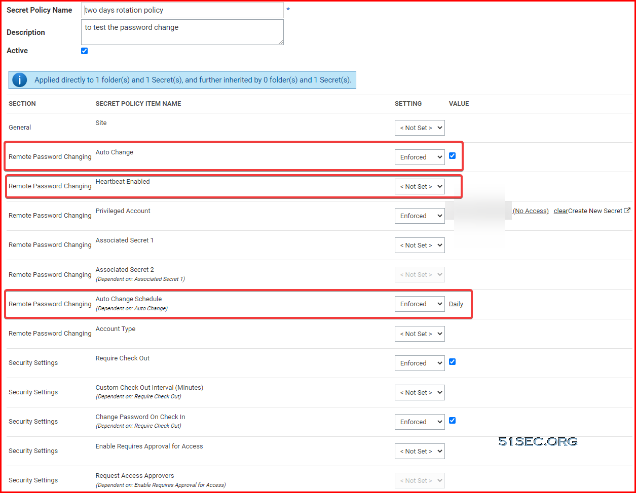Click the Associated Secret 1 item name

125,240
